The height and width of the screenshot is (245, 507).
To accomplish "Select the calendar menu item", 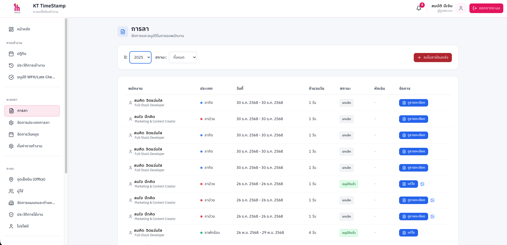I will 22,54.
